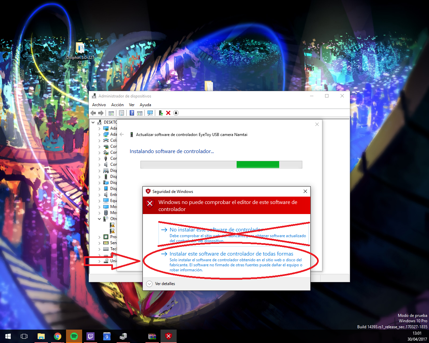Open the Acción menu
This screenshot has height=343, width=429.
click(117, 105)
